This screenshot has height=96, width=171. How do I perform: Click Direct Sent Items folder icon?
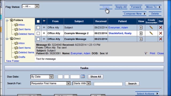click(16, 48)
